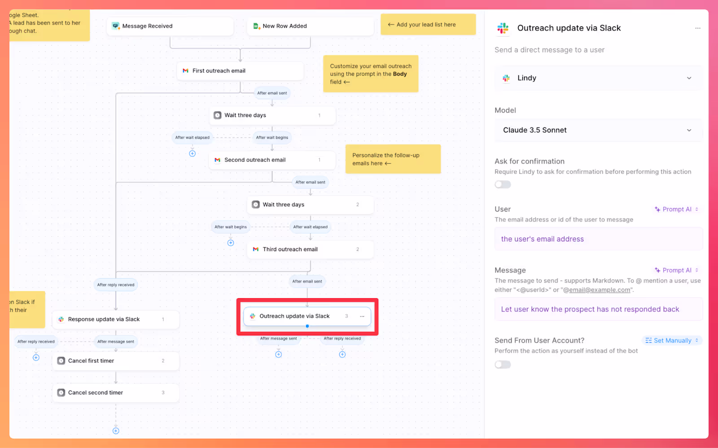Click chat icon on Message Received node

coord(116,26)
